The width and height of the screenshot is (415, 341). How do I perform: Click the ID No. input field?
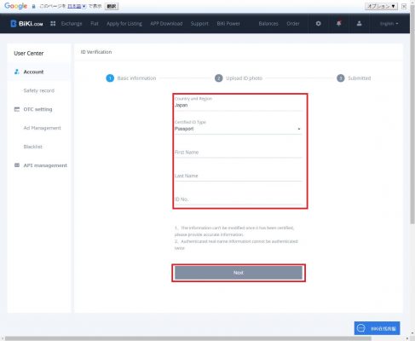click(238, 199)
